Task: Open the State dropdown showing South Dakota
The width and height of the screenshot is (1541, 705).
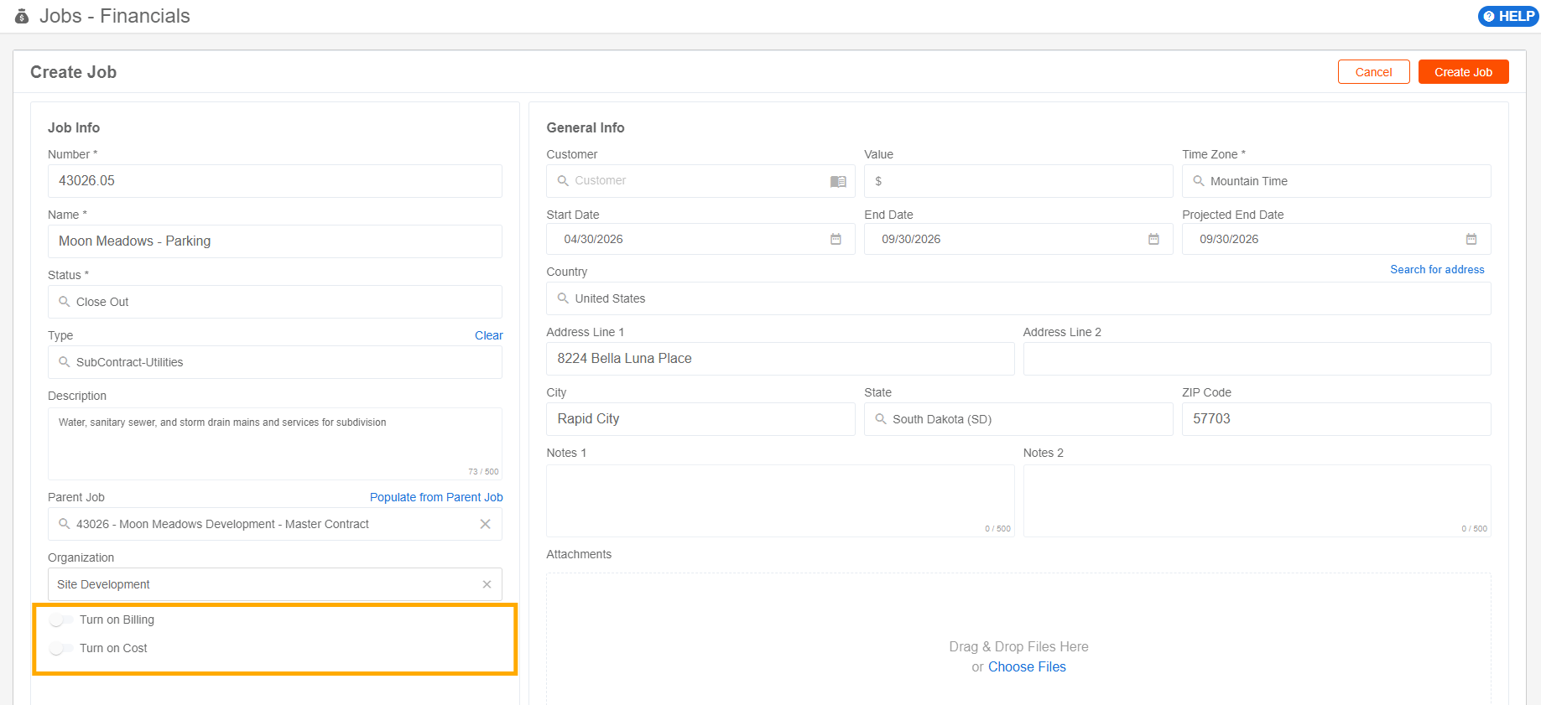Action: click(x=1018, y=419)
